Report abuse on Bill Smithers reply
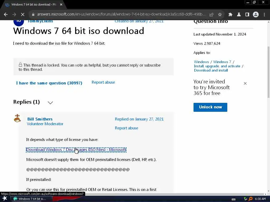 point(126,128)
